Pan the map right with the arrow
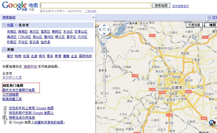 (x=108, y=29)
